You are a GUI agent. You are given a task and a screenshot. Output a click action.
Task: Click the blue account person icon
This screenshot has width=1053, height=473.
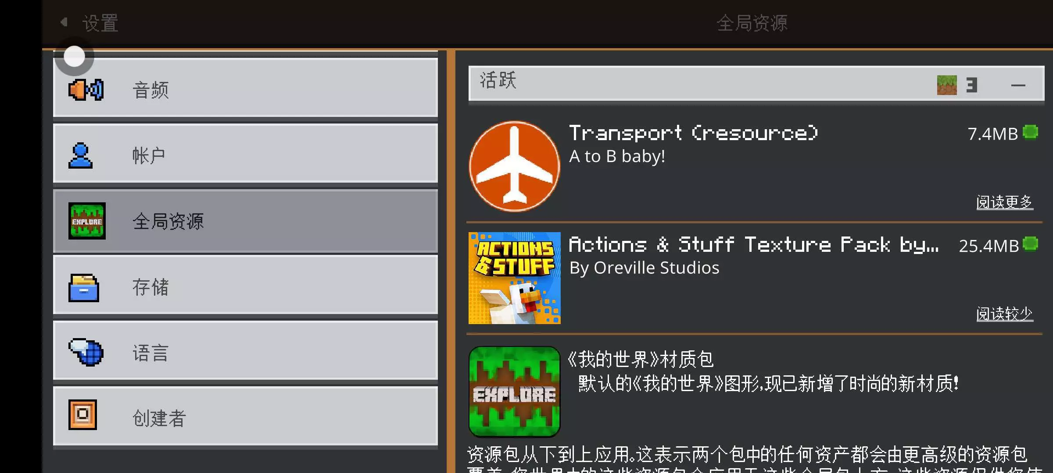click(80, 155)
